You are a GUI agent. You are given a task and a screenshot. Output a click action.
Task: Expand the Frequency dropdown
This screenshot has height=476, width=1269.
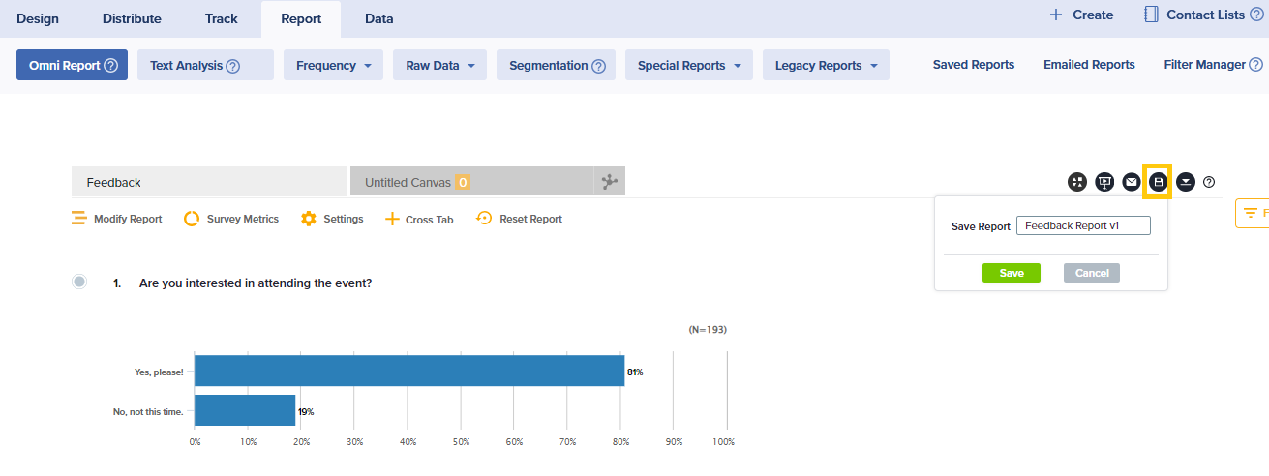(333, 66)
